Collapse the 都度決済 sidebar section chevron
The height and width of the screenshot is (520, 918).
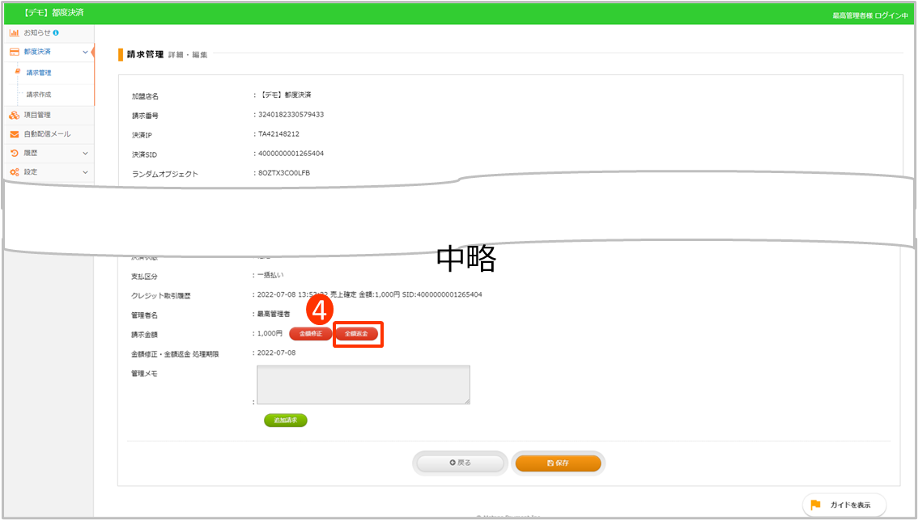pos(85,52)
